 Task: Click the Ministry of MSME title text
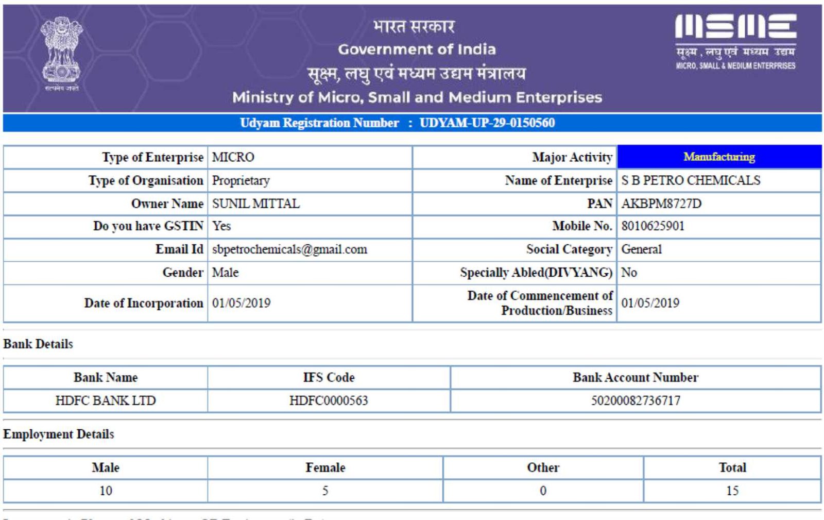point(417,97)
